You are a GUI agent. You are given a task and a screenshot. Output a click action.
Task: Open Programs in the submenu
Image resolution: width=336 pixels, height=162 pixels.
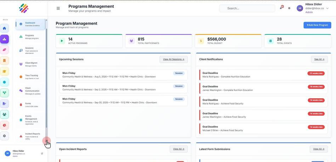point(30,37)
